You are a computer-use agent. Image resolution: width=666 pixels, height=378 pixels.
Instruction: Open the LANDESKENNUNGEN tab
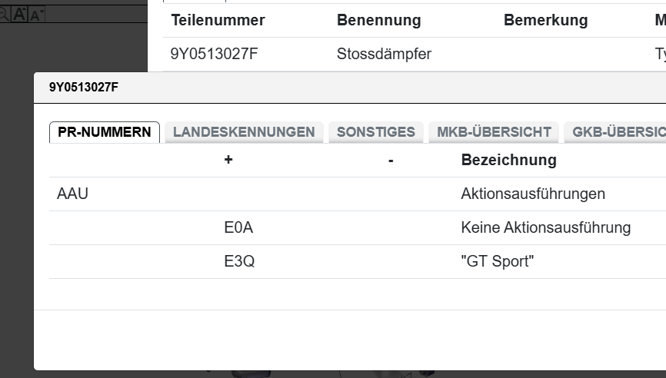click(244, 132)
